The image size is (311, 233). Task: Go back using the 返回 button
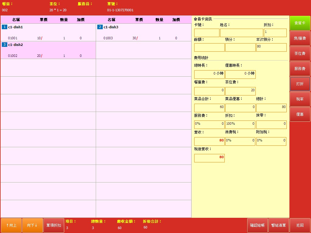[300, 225]
